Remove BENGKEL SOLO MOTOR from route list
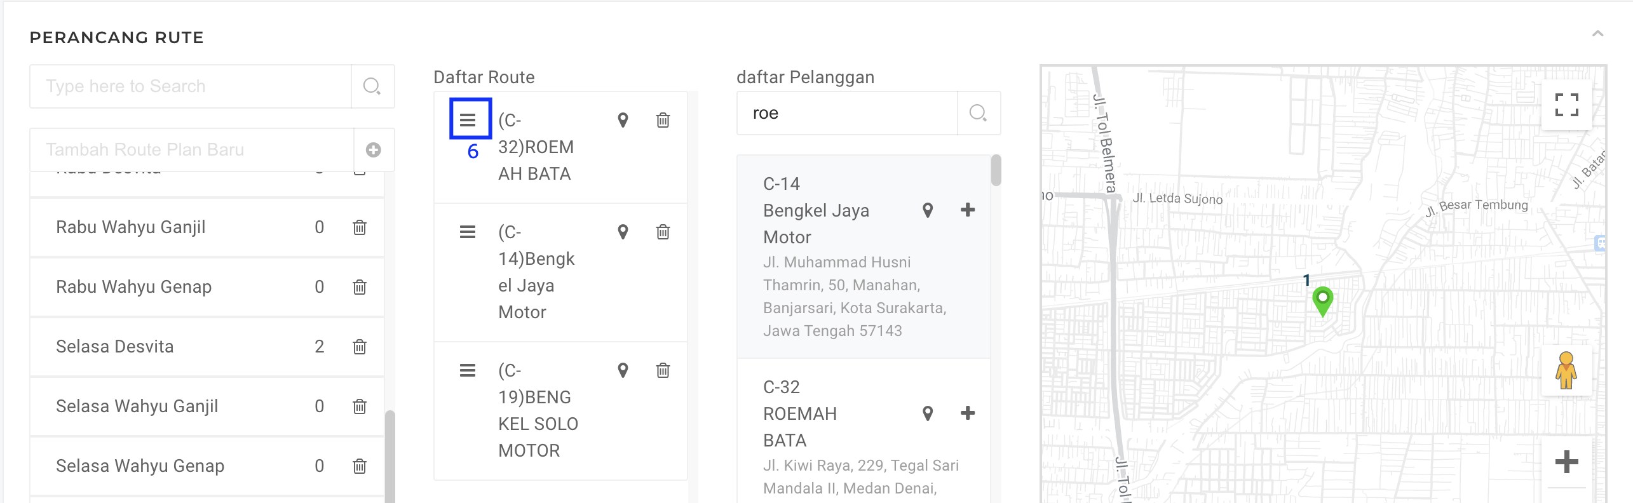 [663, 370]
